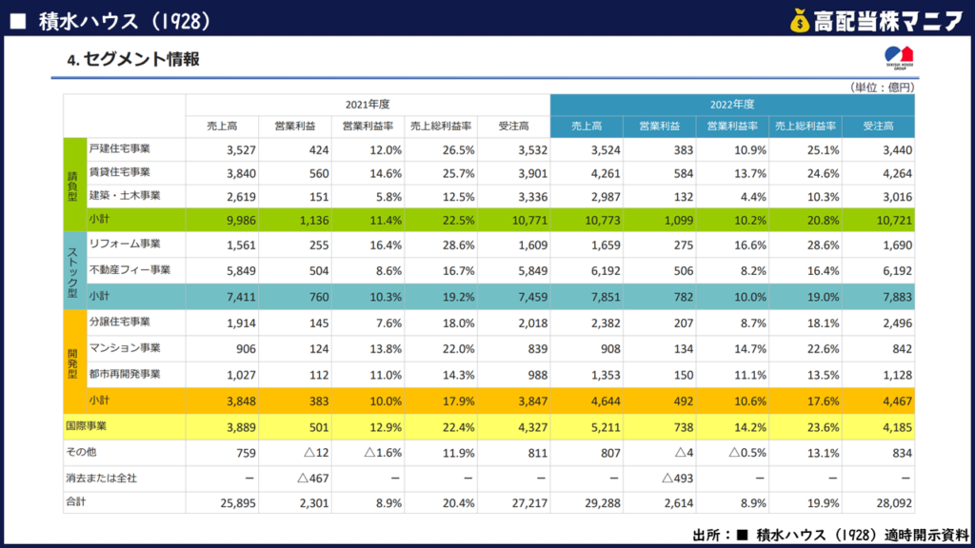Select the value 424 operating profit cell
975x548 pixels.
click(319, 150)
